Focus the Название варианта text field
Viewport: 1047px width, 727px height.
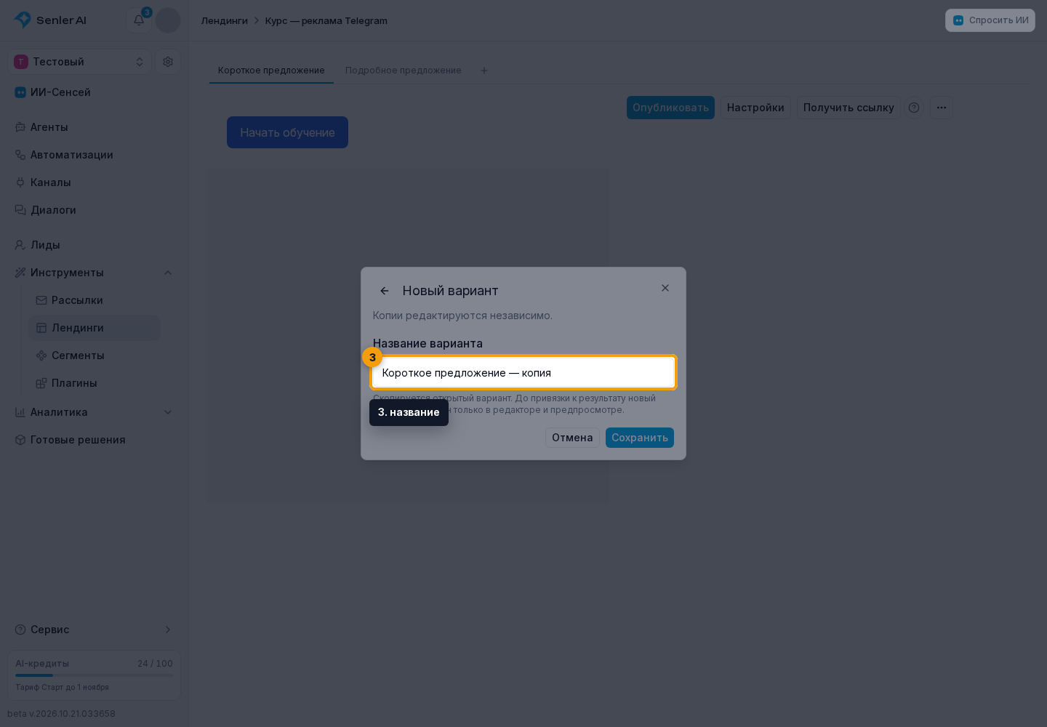523,372
